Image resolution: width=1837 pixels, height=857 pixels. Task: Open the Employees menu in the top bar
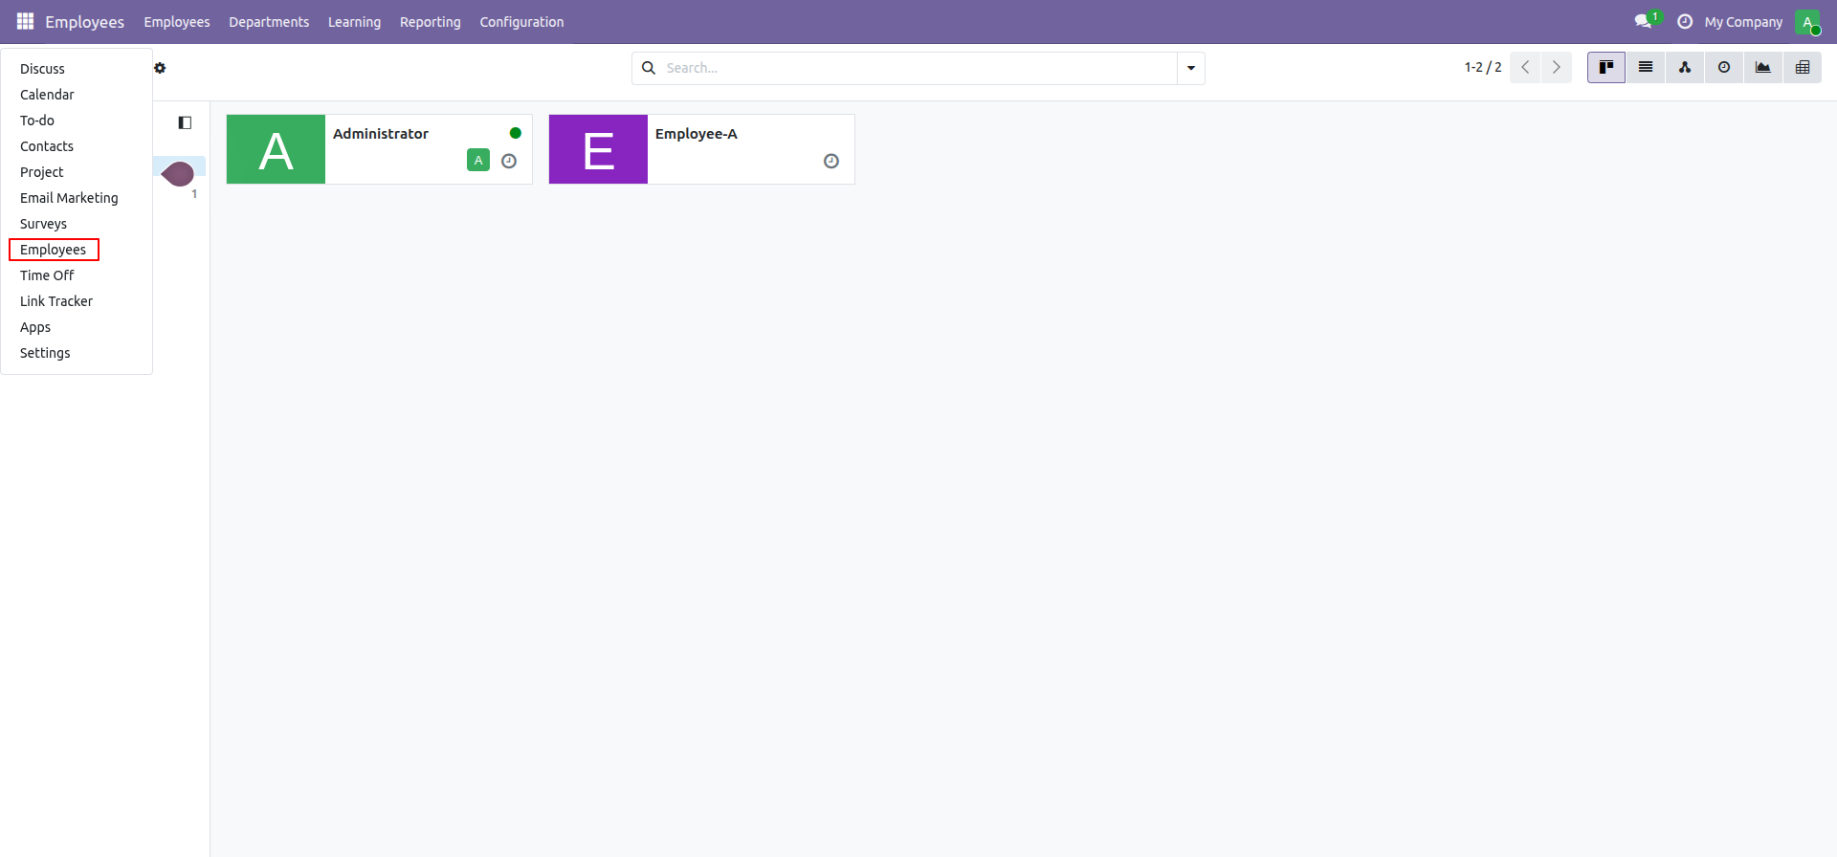(177, 22)
